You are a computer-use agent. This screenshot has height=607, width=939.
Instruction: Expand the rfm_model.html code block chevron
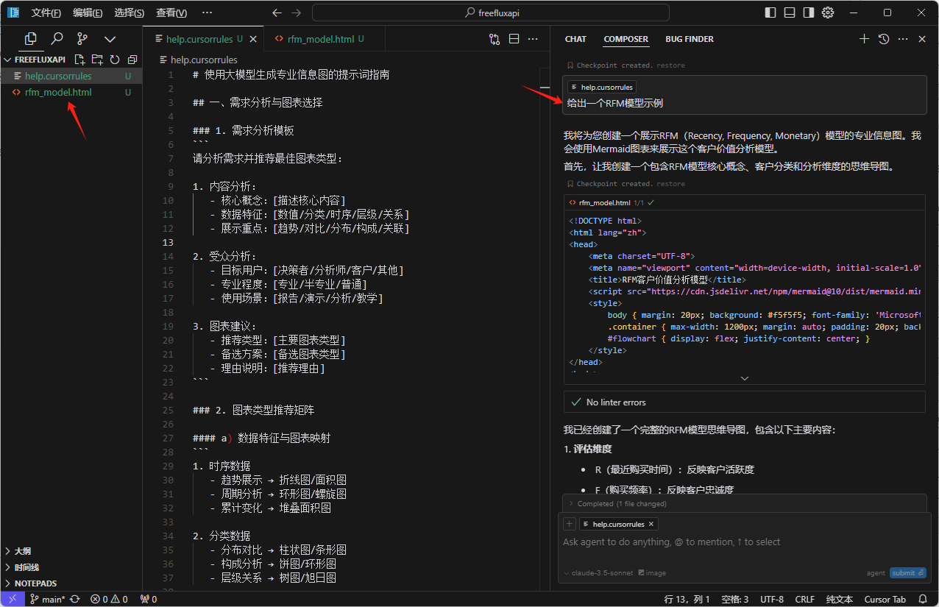pyautogui.click(x=744, y=378)
